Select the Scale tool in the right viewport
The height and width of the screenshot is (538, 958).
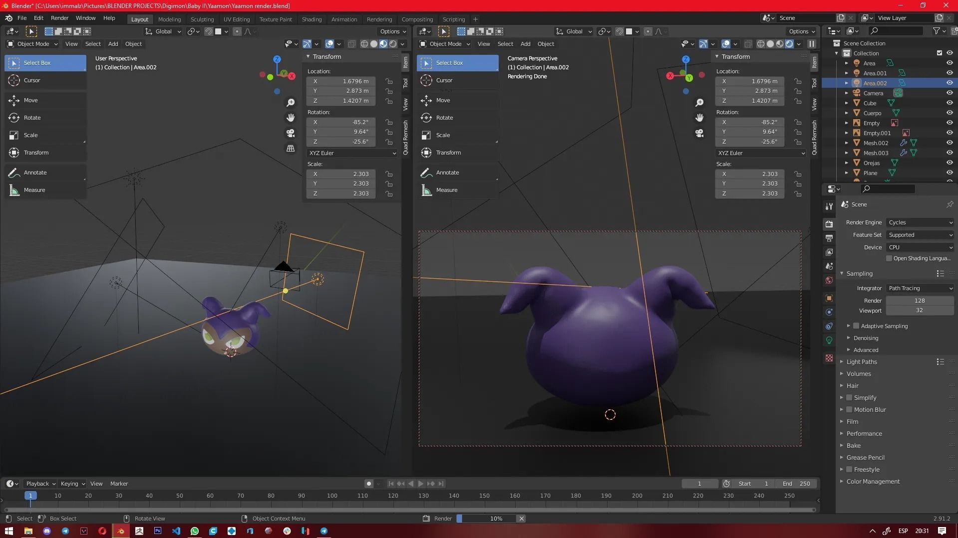(458, 135)
